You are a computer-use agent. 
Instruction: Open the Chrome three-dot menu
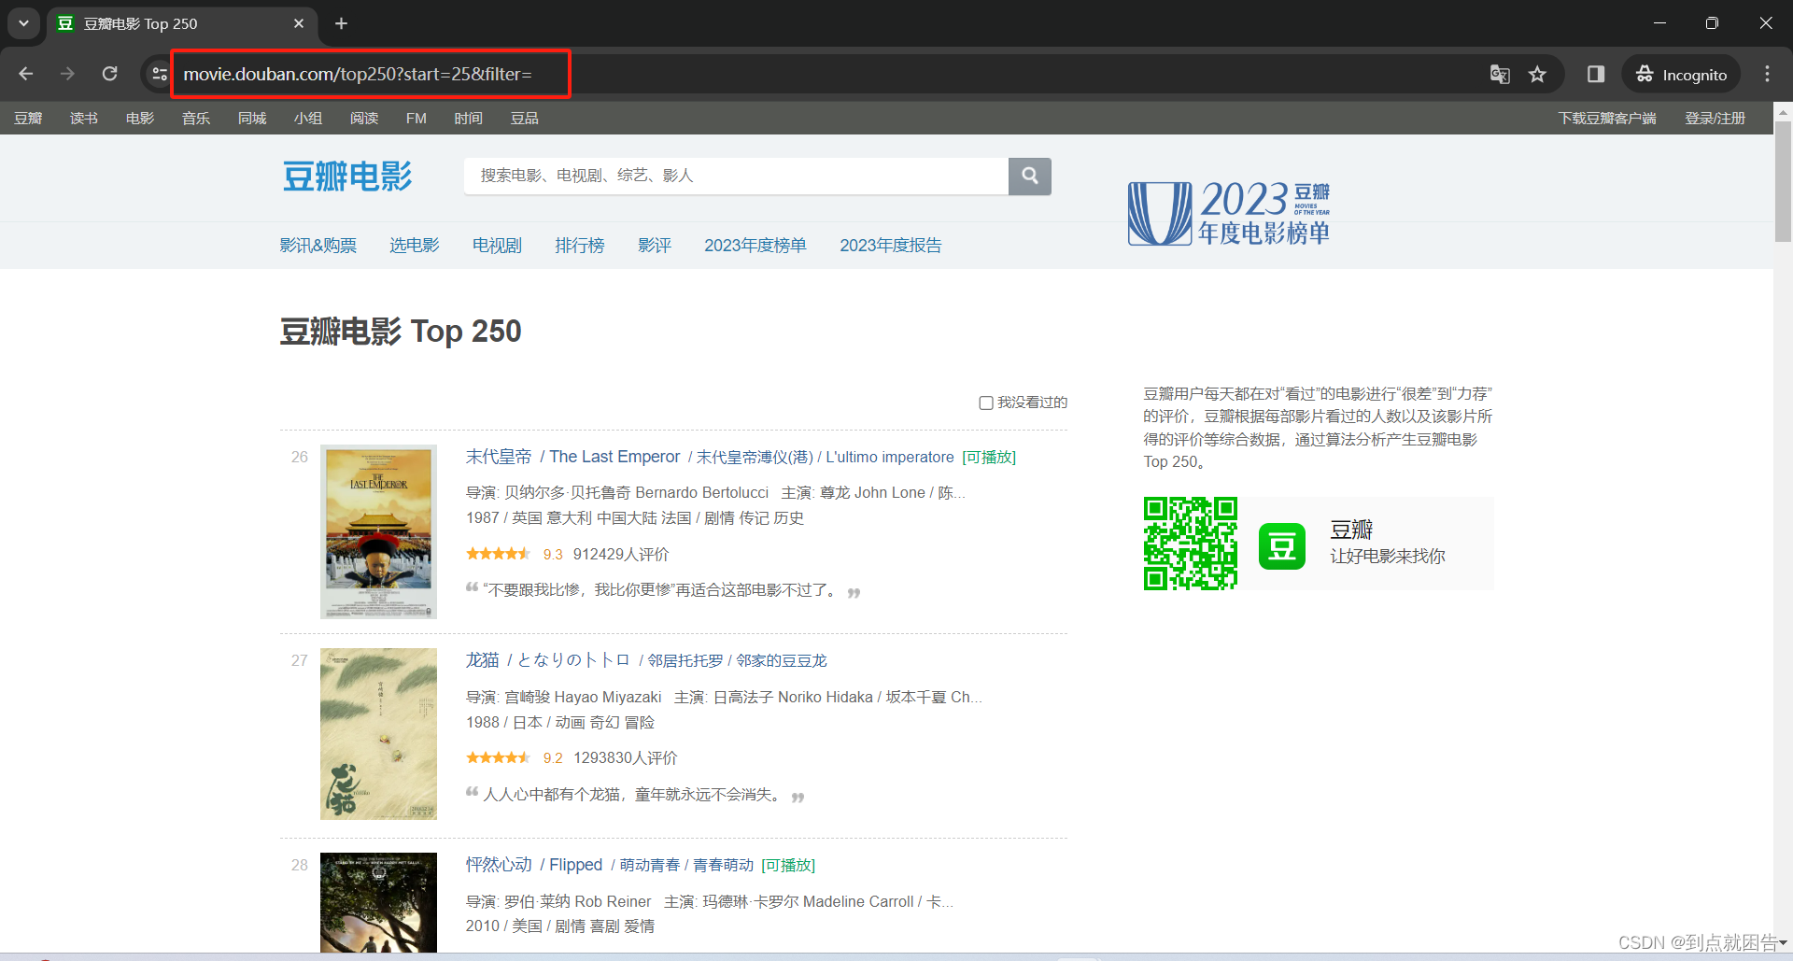(x=1767, y=75)
